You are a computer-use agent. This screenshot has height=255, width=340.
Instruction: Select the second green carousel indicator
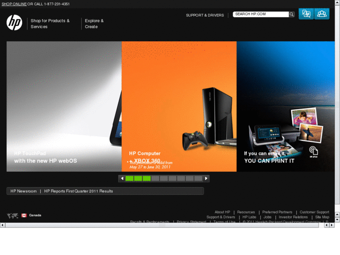[x=138, y=179]
